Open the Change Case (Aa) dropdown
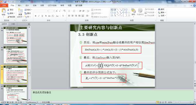 pos(57,16)
